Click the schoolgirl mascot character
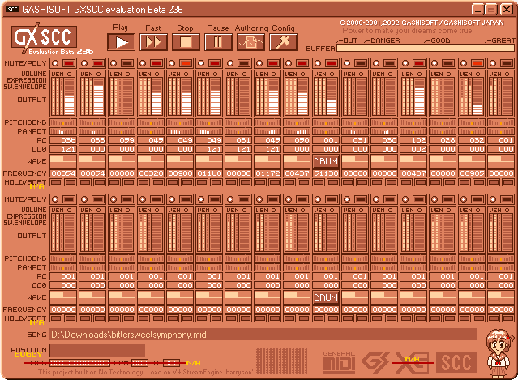The width and height of the screenshot is (518, 380). [x=500, y=352]
